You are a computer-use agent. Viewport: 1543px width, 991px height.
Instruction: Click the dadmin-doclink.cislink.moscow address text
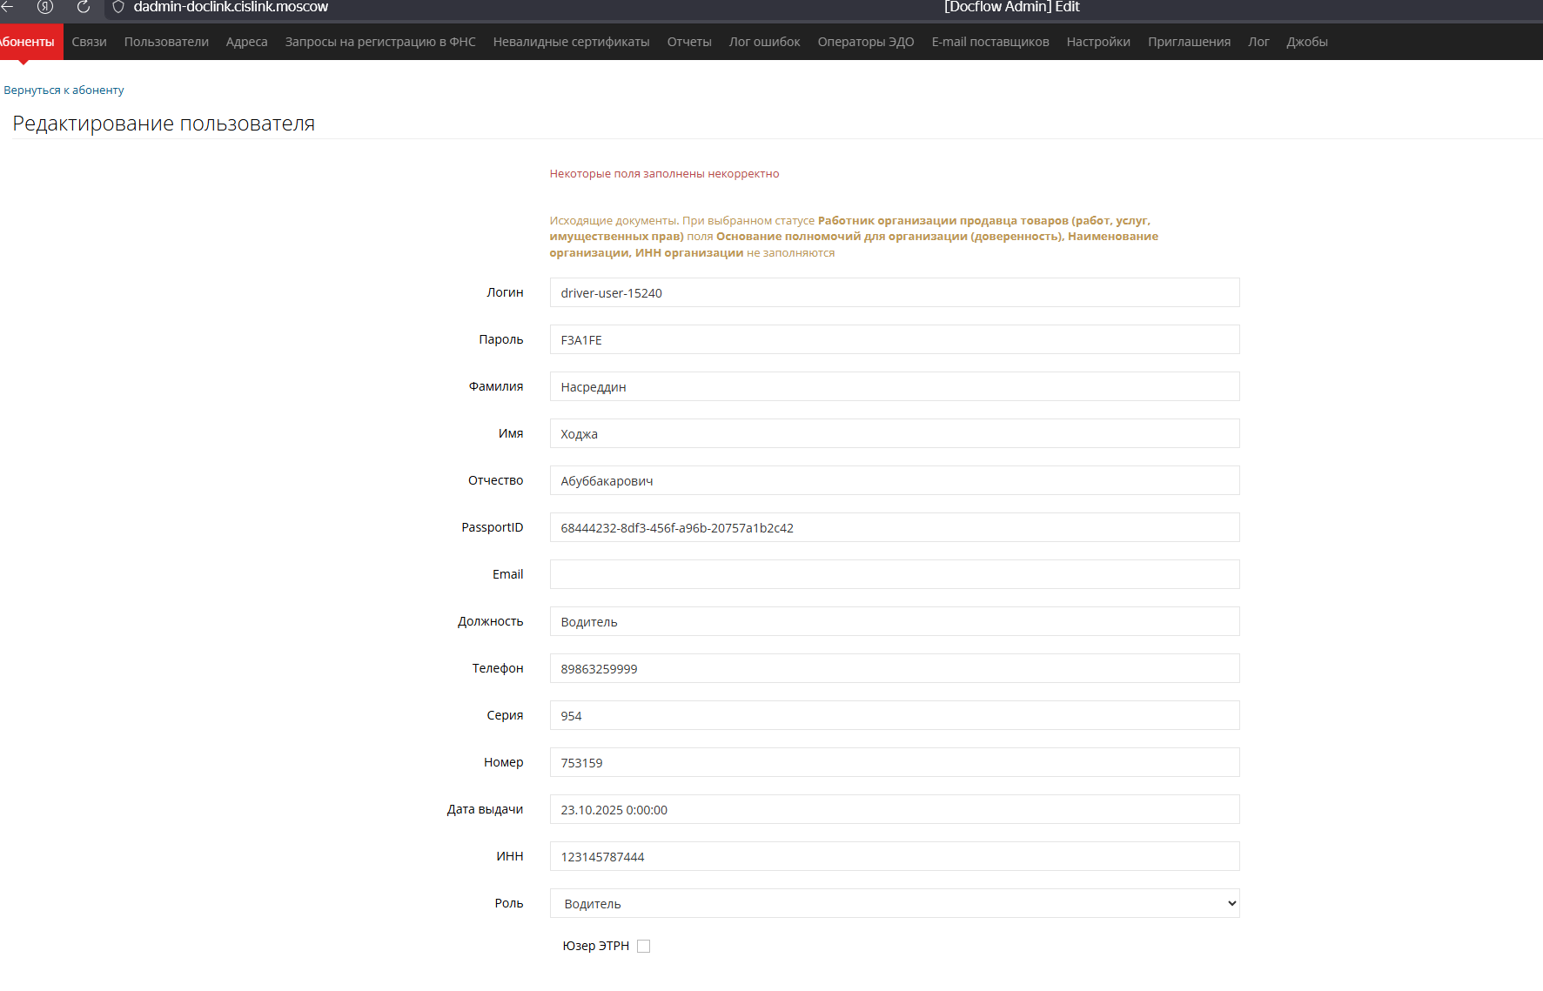pos(231,7)
